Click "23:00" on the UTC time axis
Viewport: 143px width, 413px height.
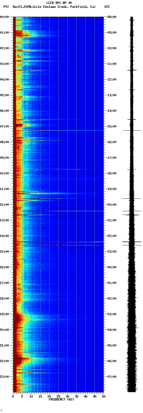click(x=112, y=252)
